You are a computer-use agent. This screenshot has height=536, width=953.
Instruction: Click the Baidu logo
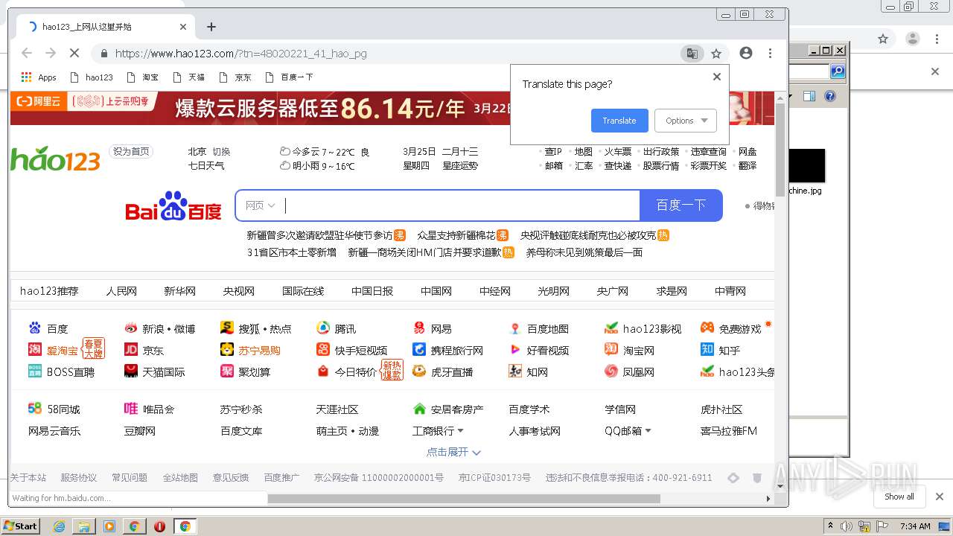[173, 206]
